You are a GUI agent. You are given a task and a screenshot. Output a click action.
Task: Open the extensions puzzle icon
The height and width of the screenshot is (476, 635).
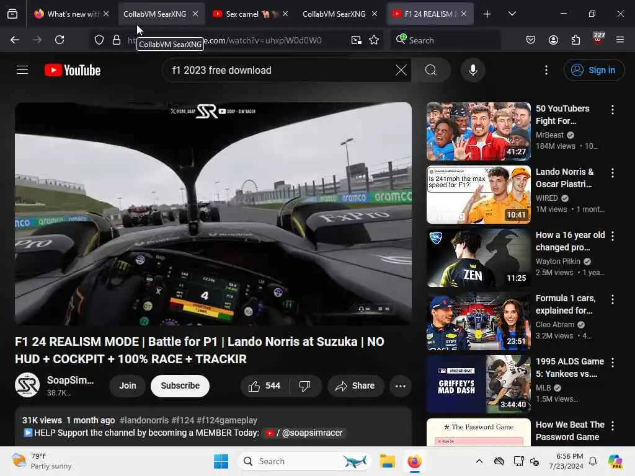(575, 40)
